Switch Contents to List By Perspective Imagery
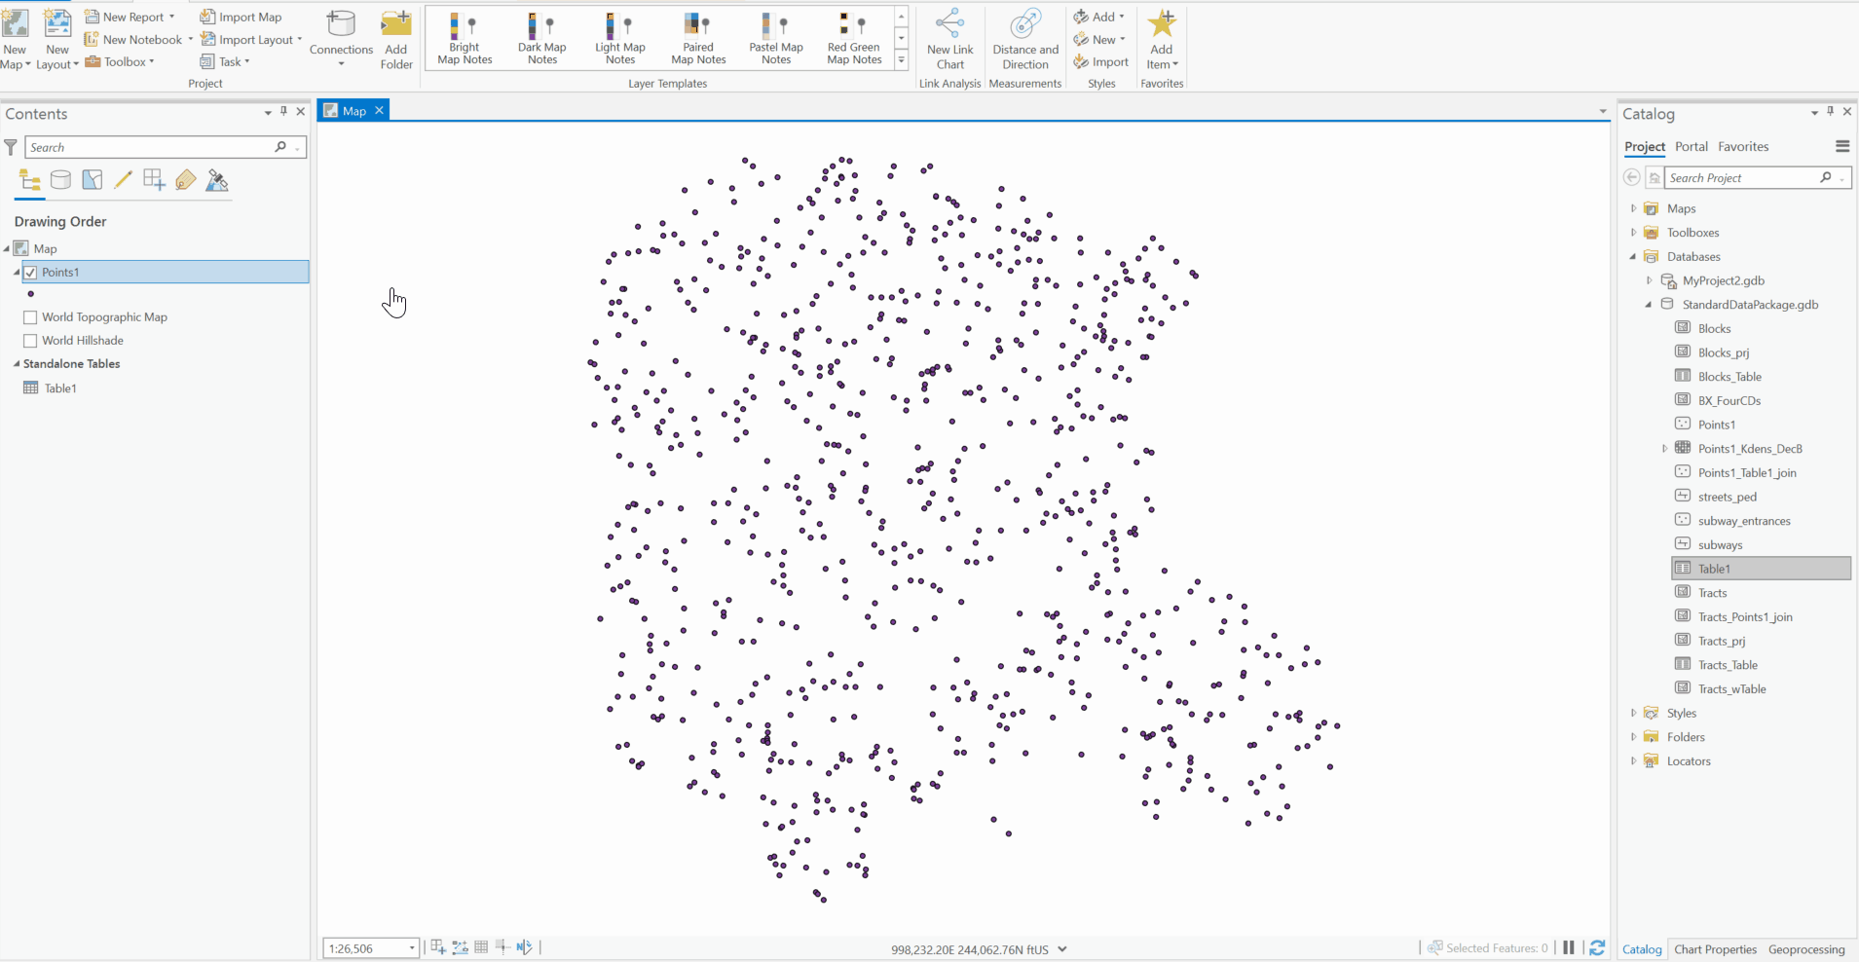The image size is (1859, 962). [217, 180]
